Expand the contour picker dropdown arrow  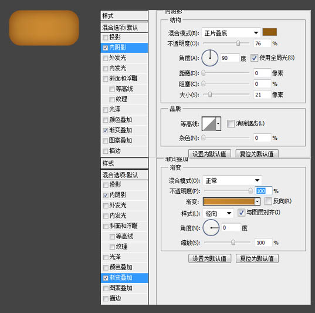[x=218, y=123]
